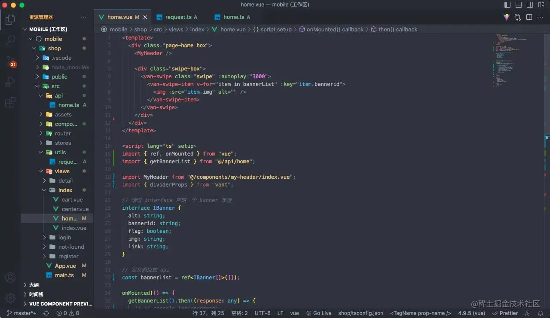Toggle the primary sidebar visibility
550x318 pixels.
[507, 5]
